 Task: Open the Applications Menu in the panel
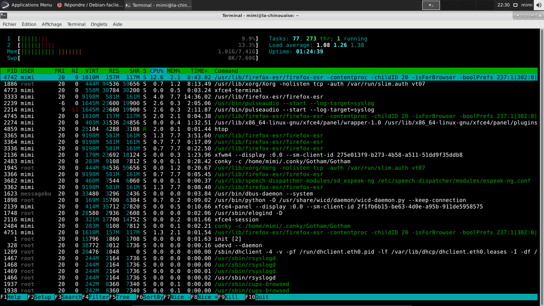[27, 5]
